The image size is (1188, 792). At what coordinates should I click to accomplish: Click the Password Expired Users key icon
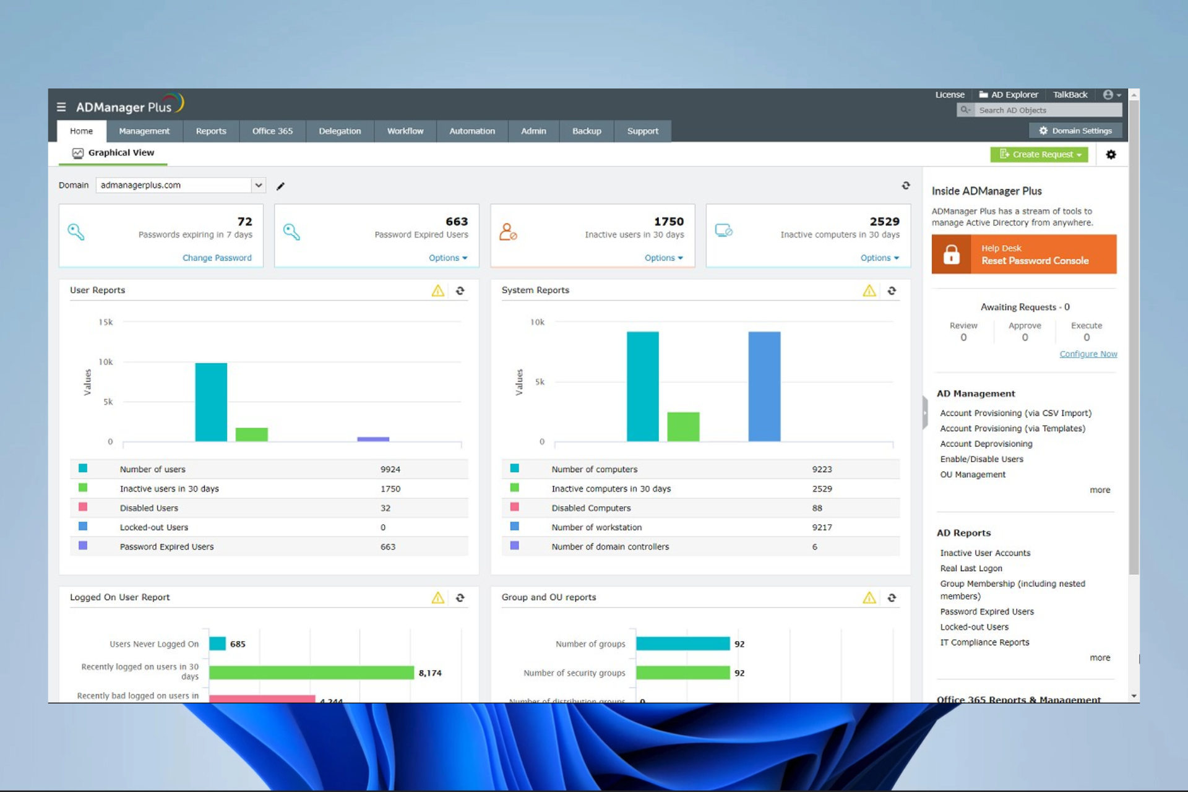pyautogui.click(x=291, y=232)
